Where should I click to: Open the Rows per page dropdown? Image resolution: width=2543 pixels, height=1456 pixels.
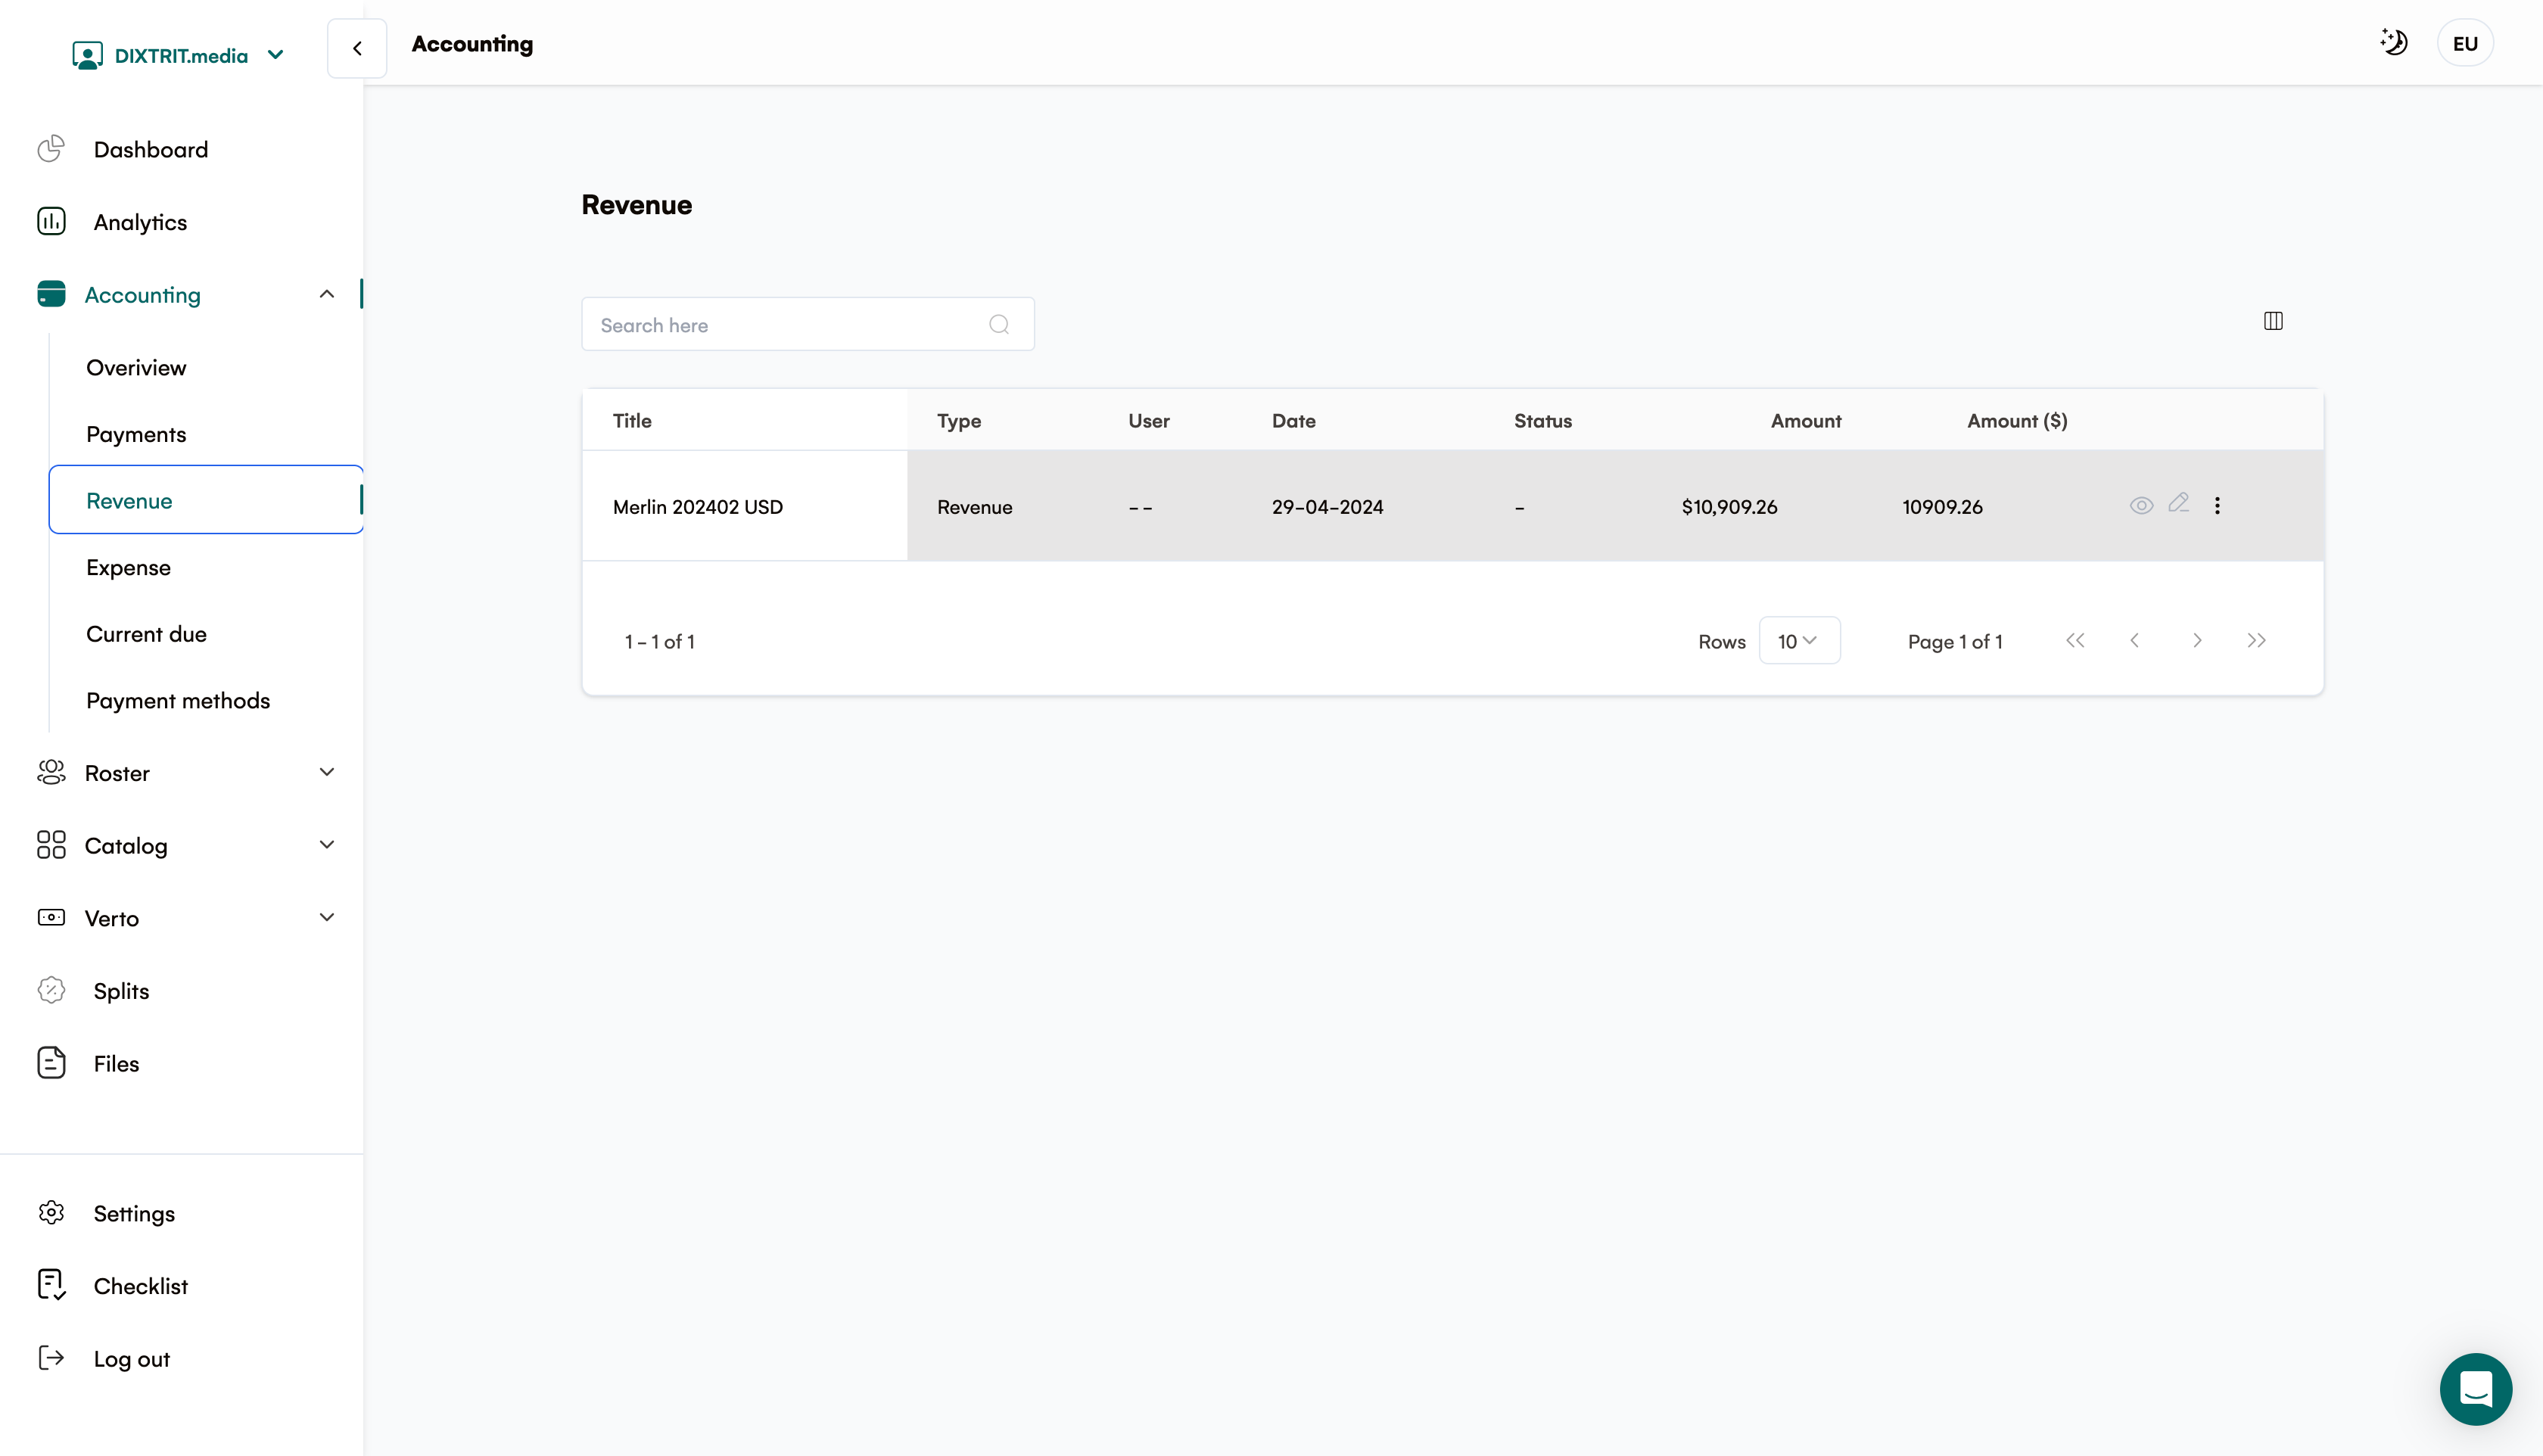click(1799, 640)
